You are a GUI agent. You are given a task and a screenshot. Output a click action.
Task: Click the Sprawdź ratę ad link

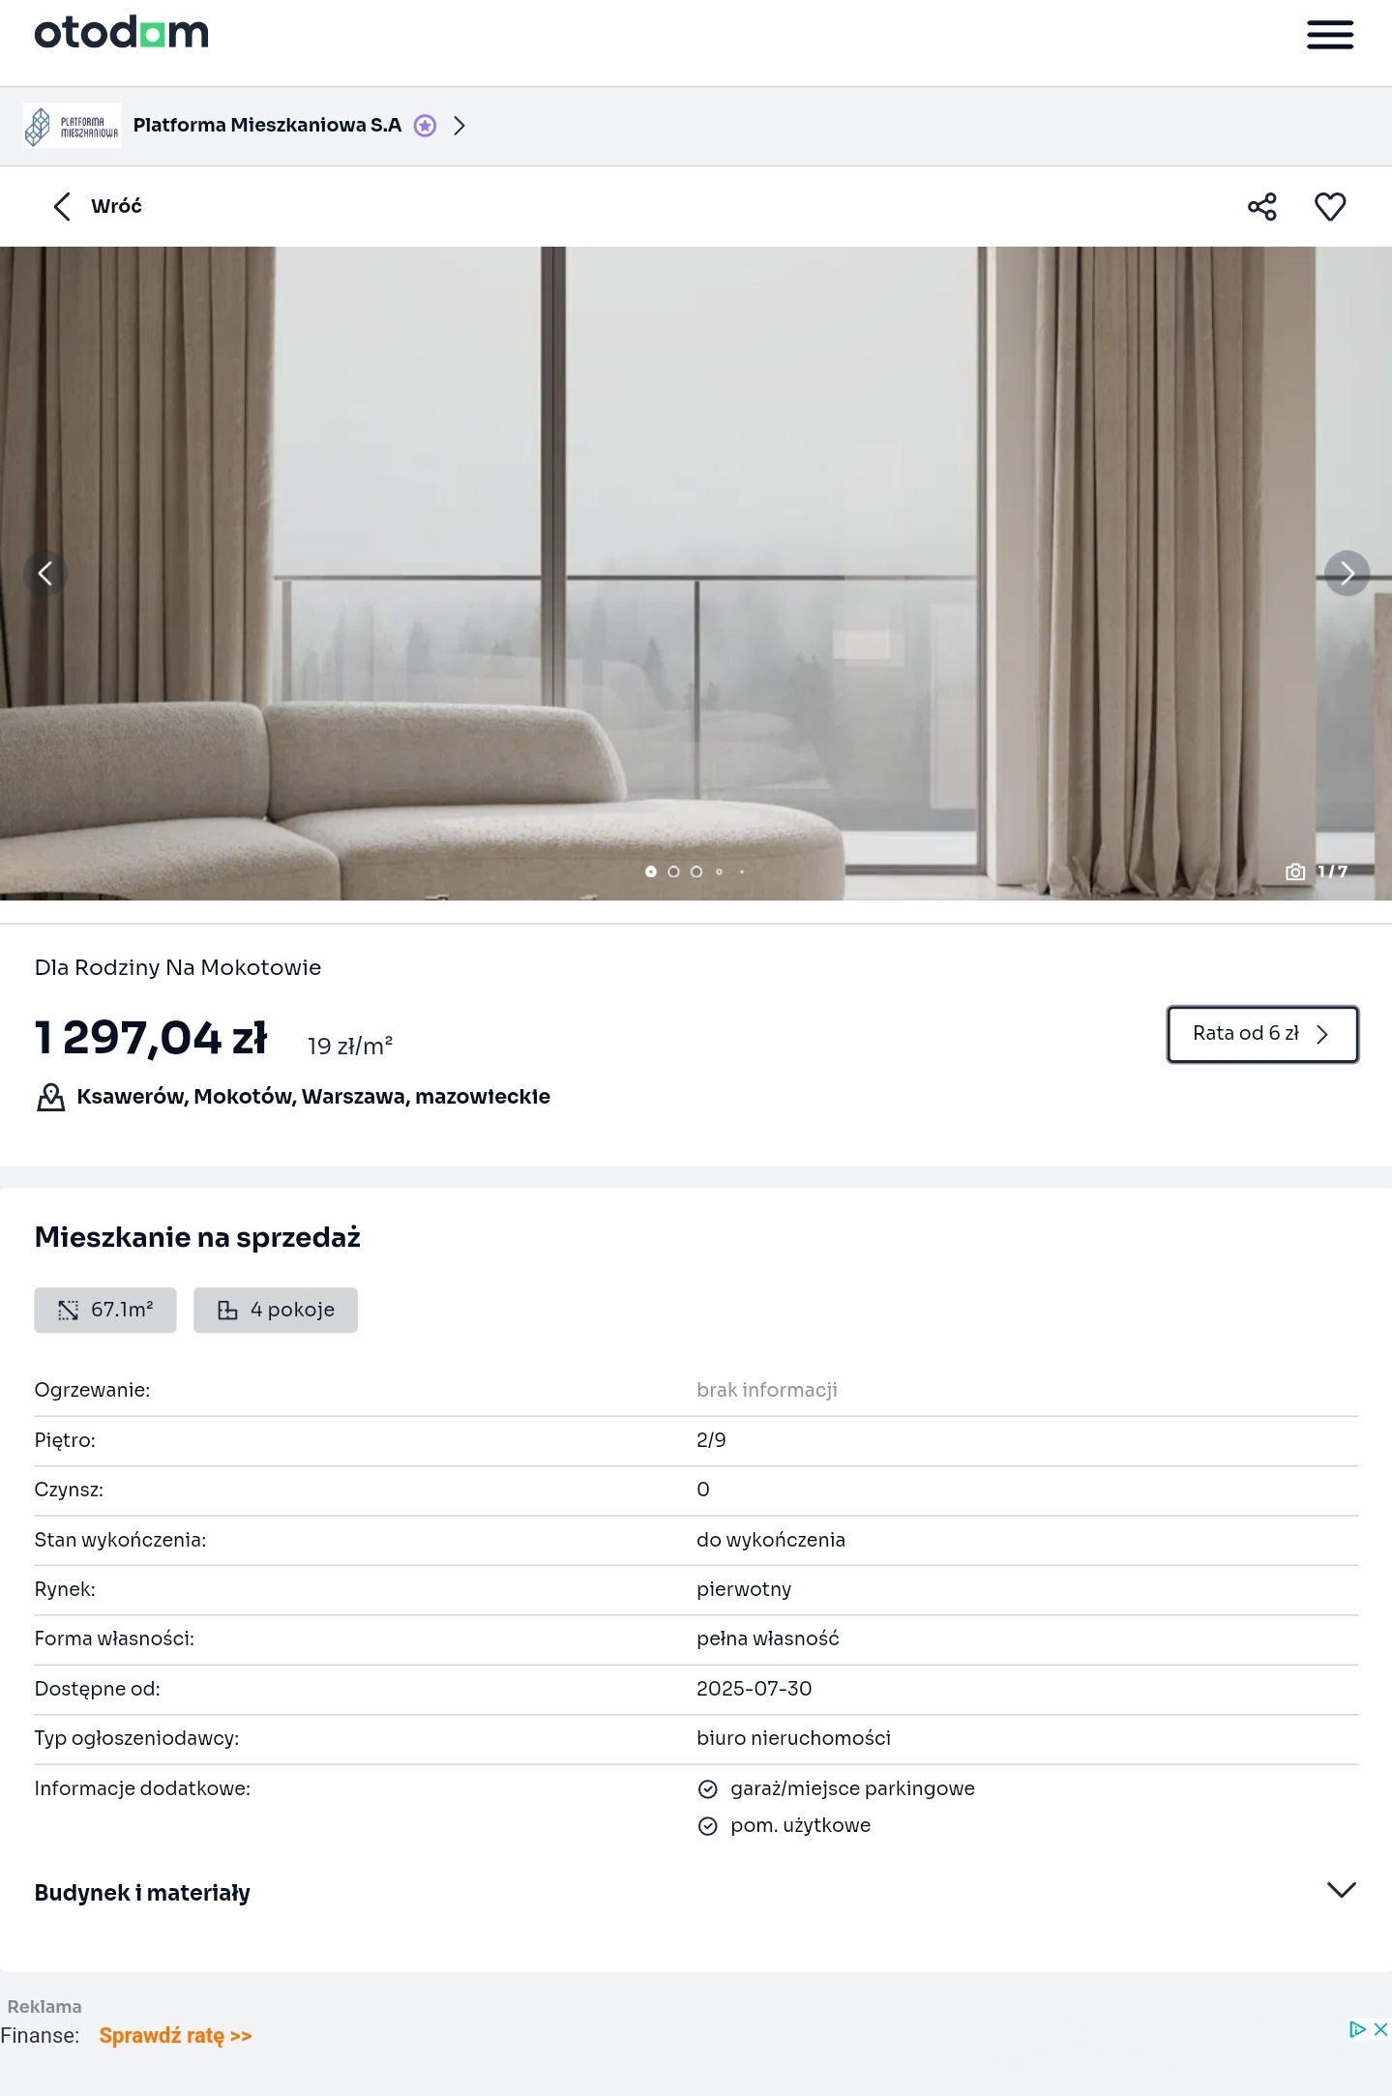click(175, 2035)
